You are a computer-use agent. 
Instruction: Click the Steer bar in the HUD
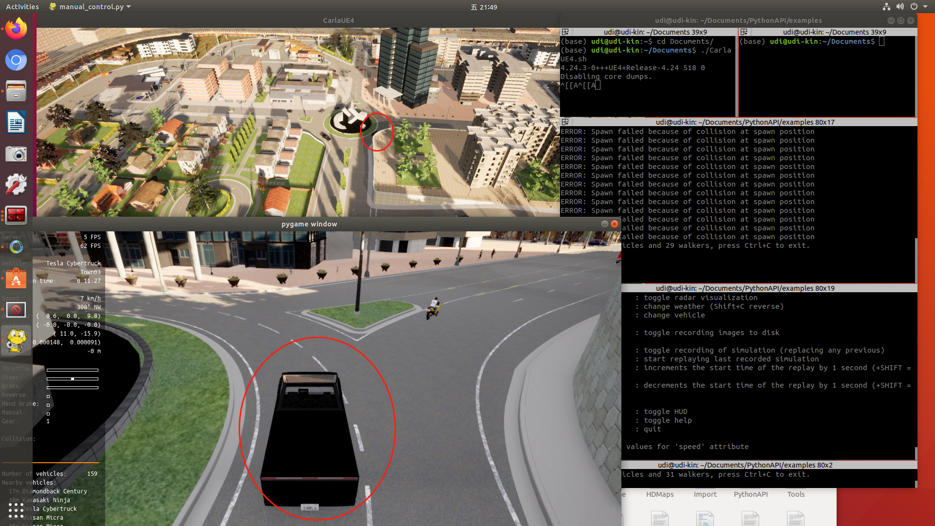click(73, 379)
